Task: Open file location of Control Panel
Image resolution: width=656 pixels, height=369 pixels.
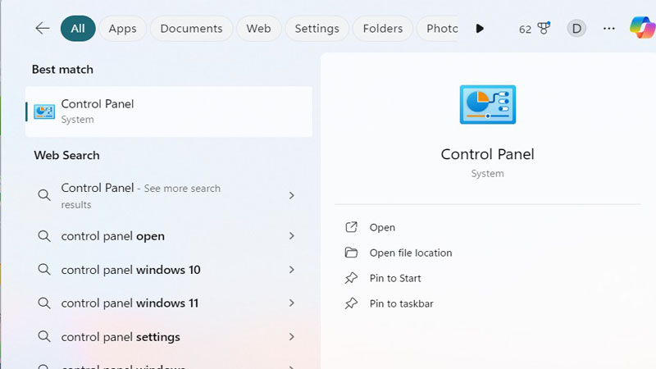Action: (x=410, y=253)
